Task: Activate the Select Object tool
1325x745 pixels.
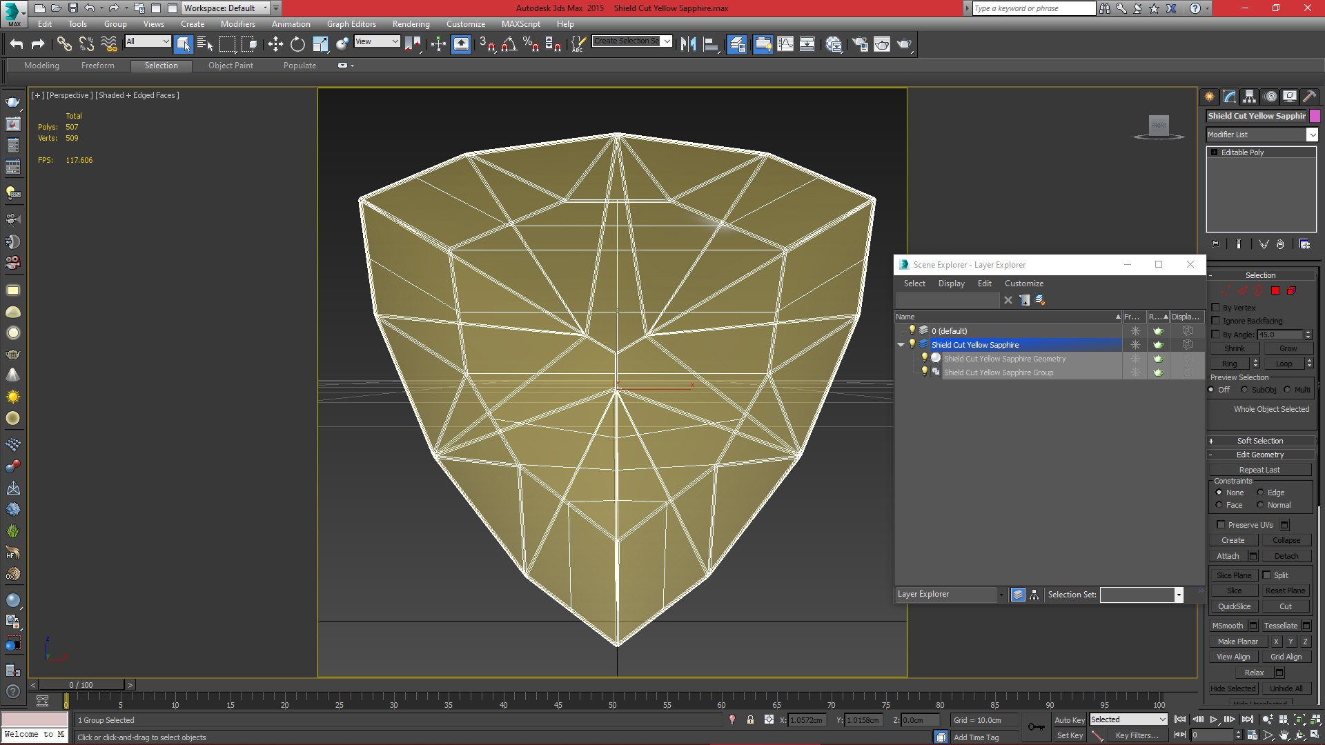Action: tap(183, 44)
